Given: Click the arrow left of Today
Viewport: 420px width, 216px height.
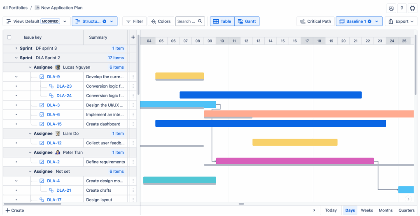Looking at the screenshot, I should [x=314, y=210].
